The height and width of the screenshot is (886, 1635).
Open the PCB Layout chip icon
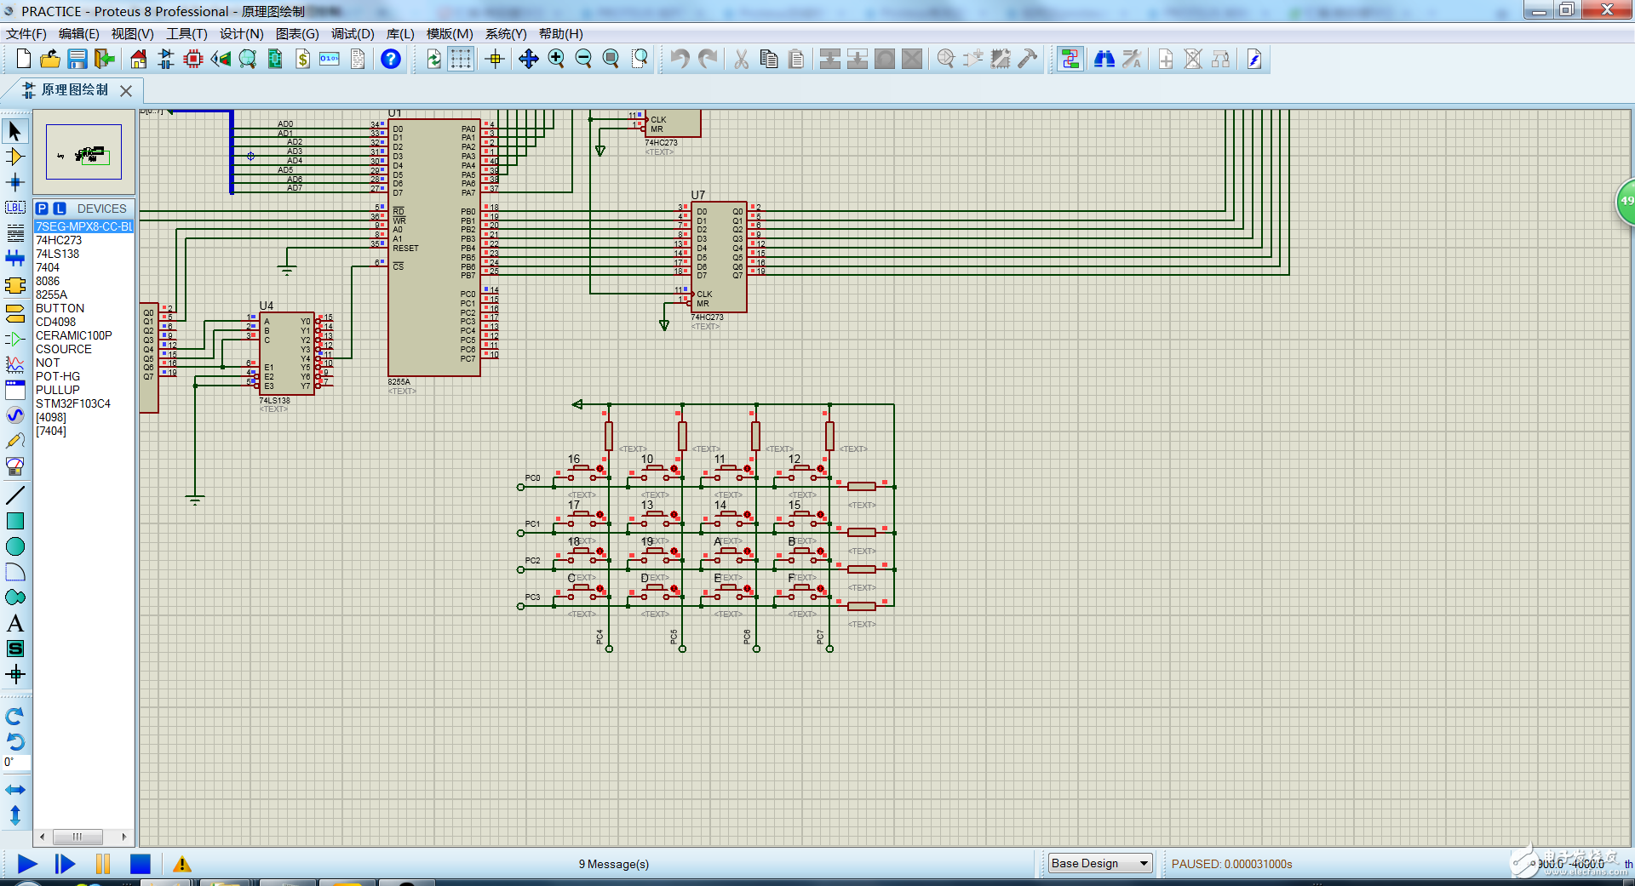[193, 59]
